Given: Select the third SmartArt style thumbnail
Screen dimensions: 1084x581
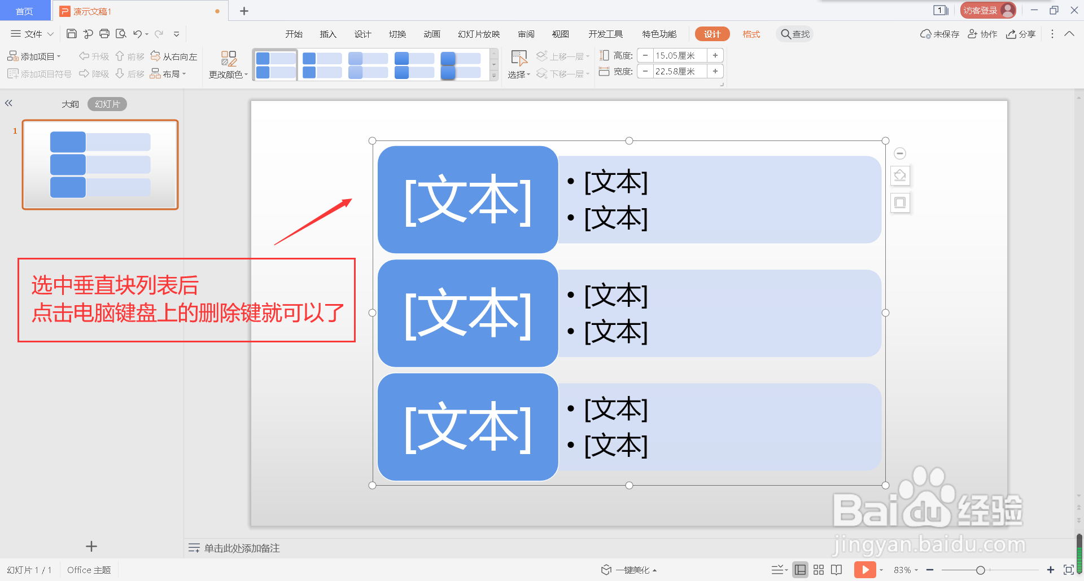Looking at the screenshot, I should [x=368, y=65].
